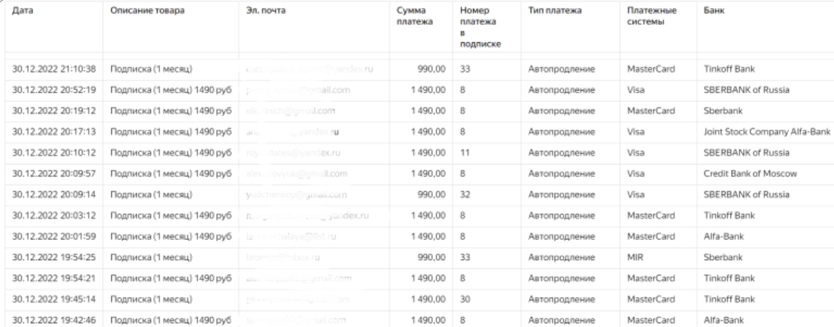Select the date cell 30.12.2022 20:10:12
Screen dimensions: 834x327
[54, 153]
